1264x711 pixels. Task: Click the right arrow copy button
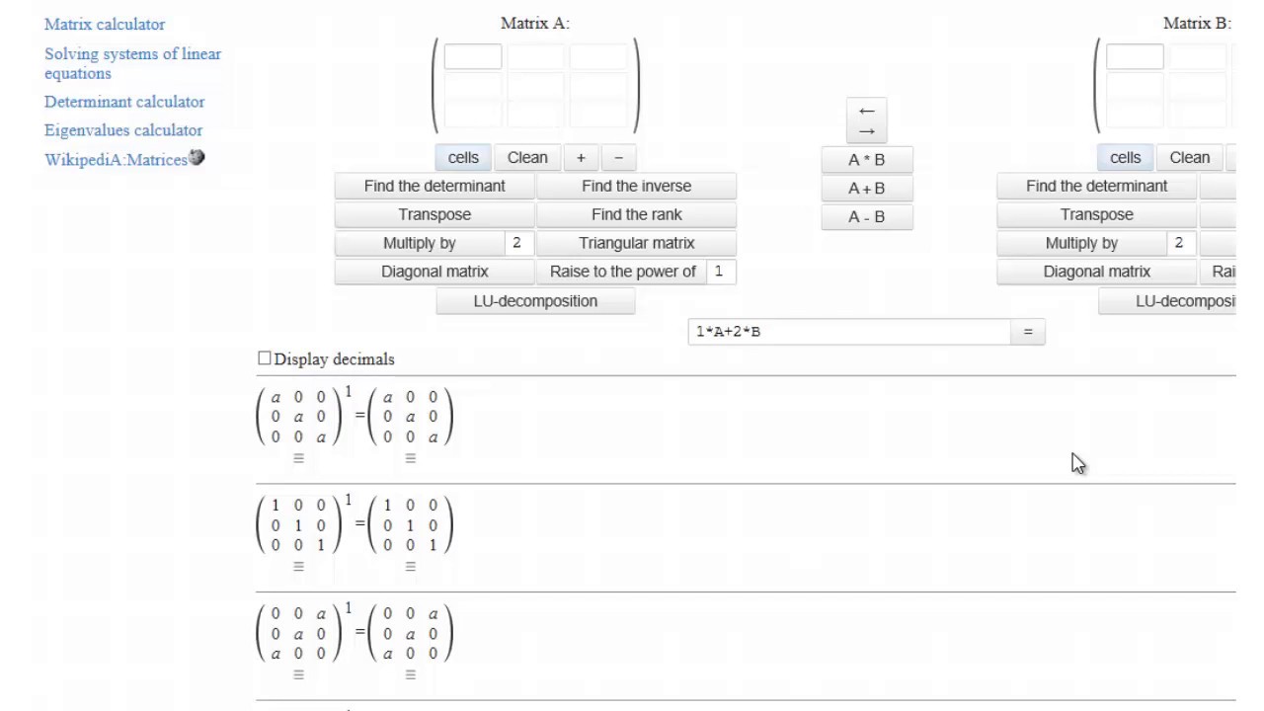point(866,131)
